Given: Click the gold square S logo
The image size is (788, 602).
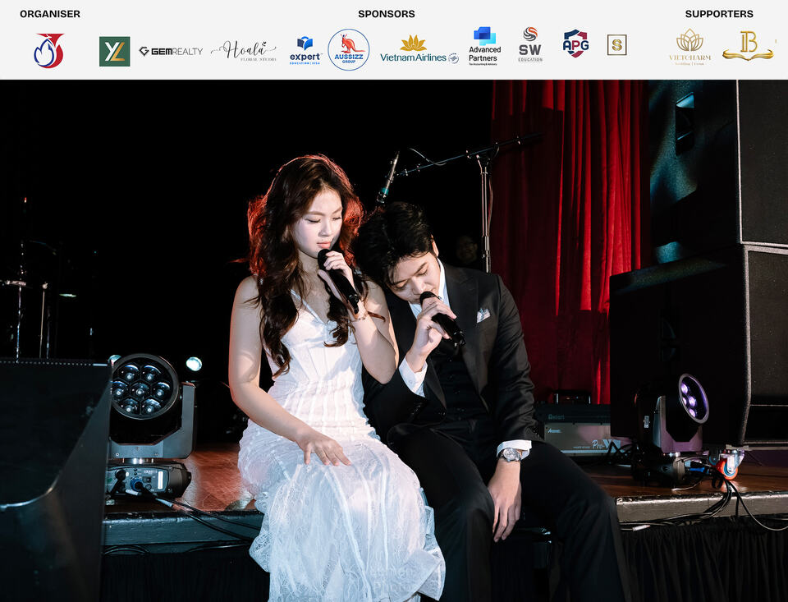Looking at the screenshot, I should pyautogui.click(x=616, y=45).
